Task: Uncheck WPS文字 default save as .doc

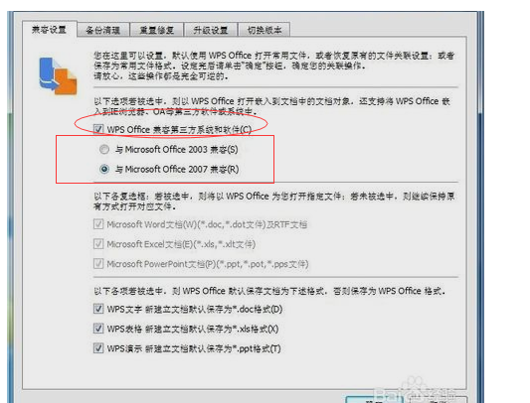Action: [98, 309]
